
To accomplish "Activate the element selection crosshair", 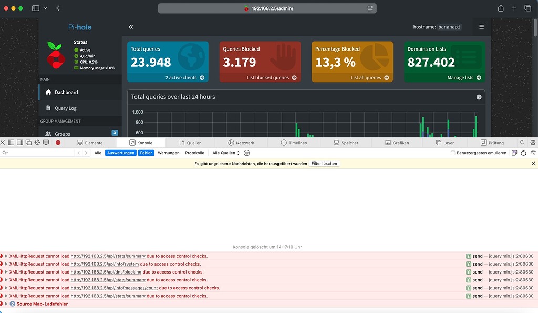I will 37,143.
